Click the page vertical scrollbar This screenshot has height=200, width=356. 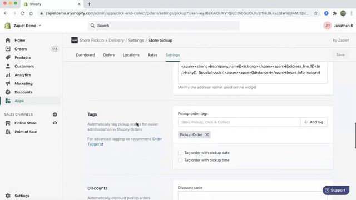click(x=355, y=136)
